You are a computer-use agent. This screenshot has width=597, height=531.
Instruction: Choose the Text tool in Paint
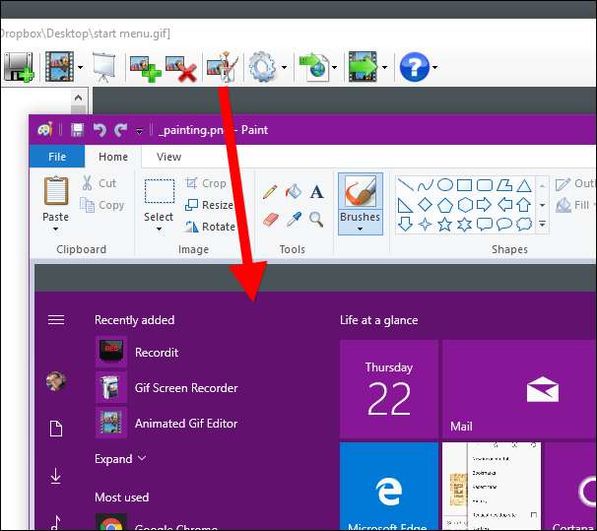tap(316, 191)
